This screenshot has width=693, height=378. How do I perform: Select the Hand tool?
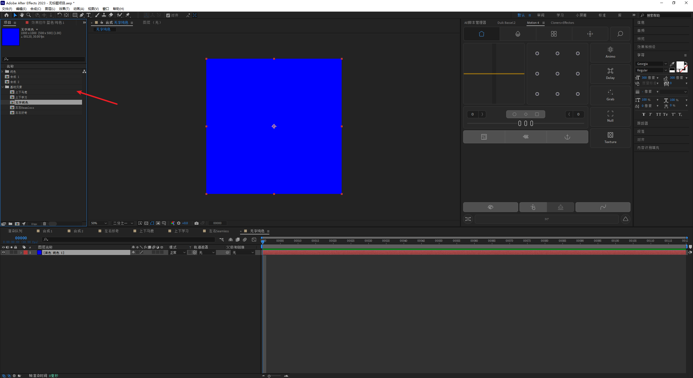(x=22, y=15)
